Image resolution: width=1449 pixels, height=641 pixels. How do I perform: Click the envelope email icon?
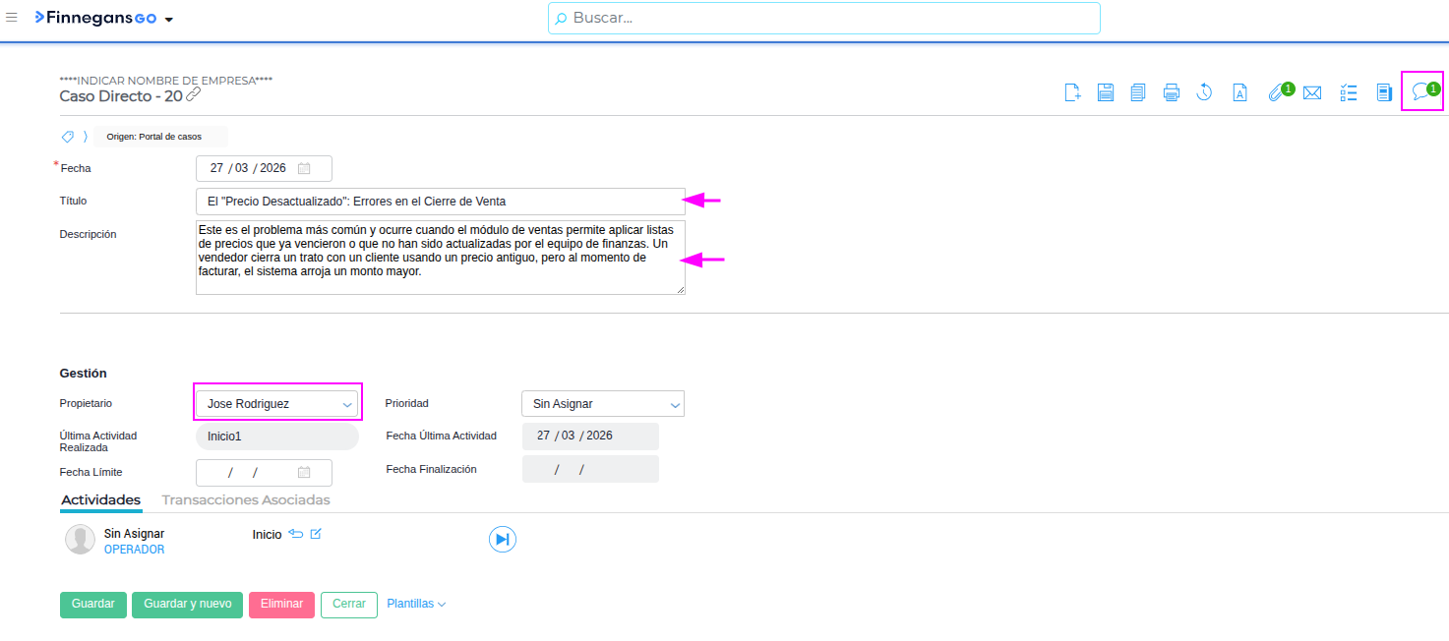tap(1311, 93)
